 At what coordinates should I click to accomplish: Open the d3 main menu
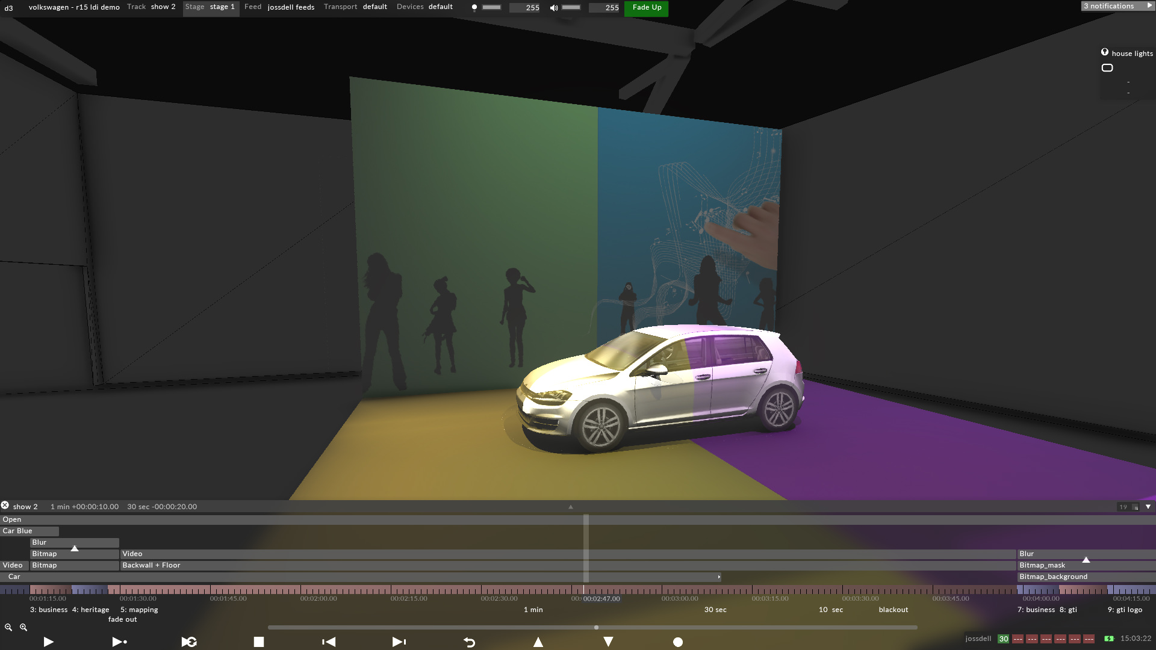9,8
